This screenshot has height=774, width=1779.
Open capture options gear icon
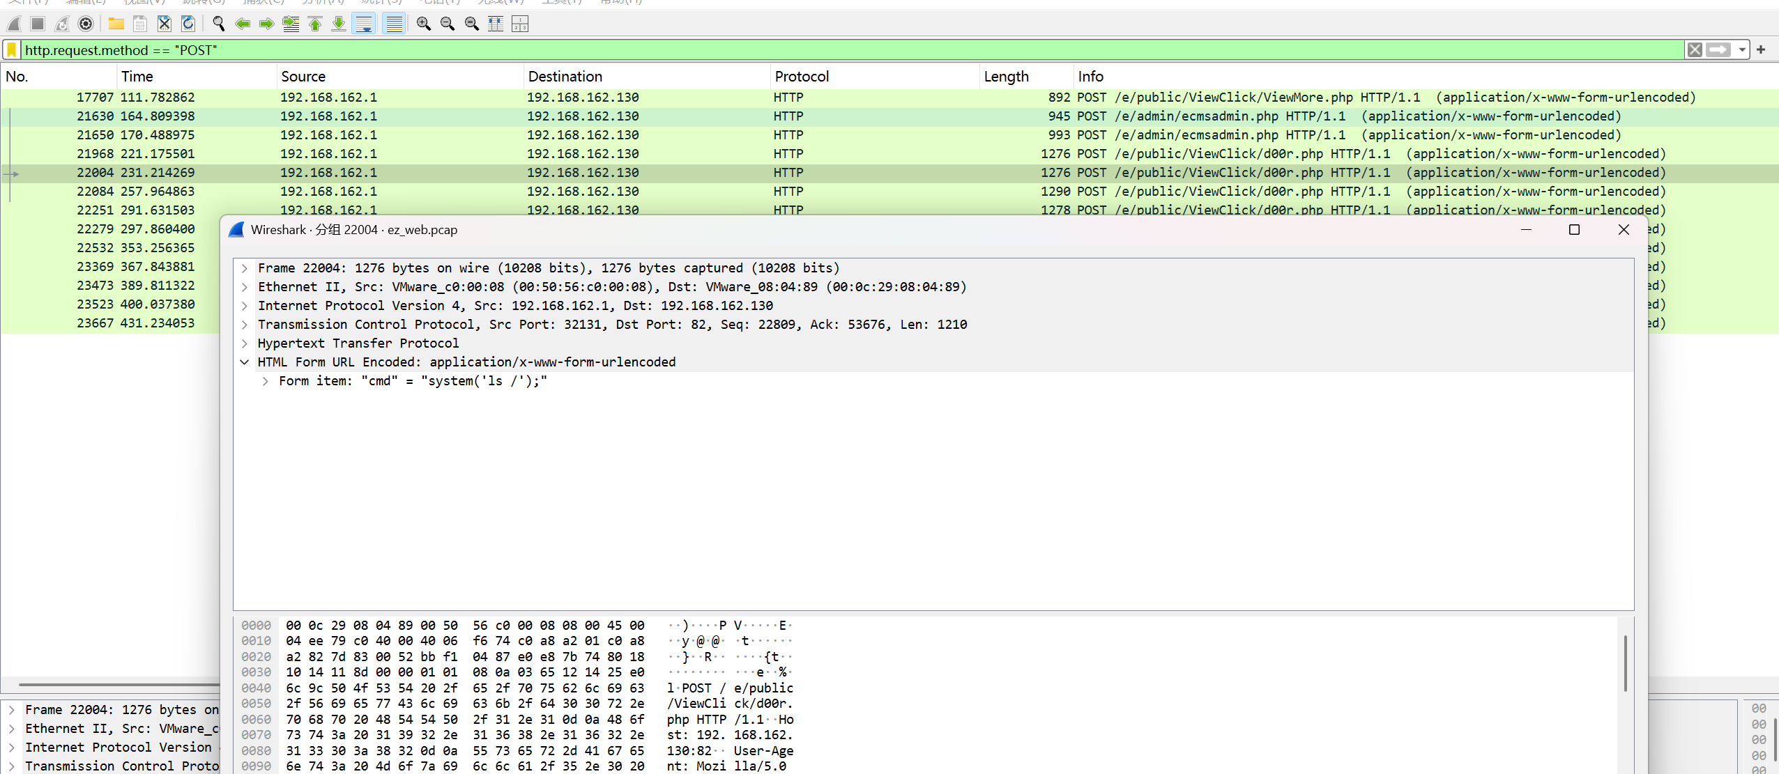coord(86,24)
